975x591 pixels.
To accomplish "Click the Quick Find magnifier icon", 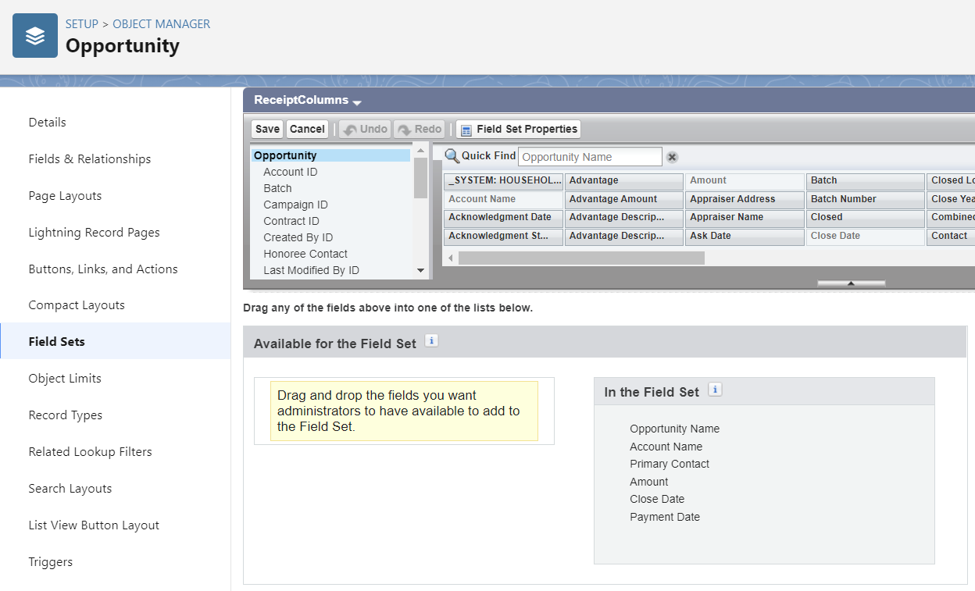I will (452, 156).
